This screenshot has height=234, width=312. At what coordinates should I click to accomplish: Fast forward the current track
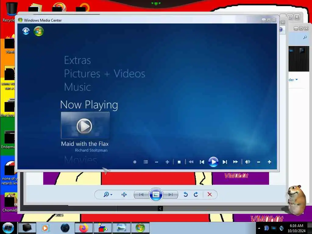(x=236, y=162)
